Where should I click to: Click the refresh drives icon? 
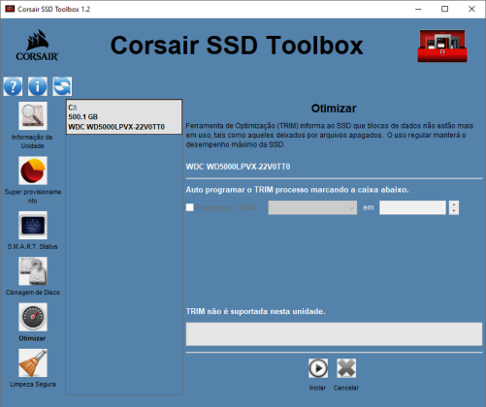click(62, 86)
